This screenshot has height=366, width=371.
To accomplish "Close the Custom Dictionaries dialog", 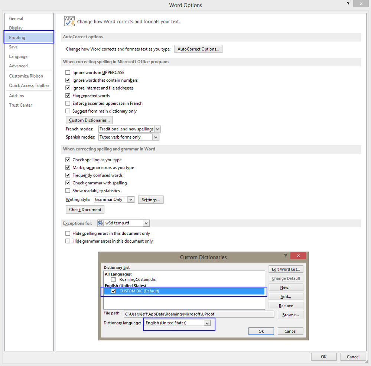I will tap(298, 256).
